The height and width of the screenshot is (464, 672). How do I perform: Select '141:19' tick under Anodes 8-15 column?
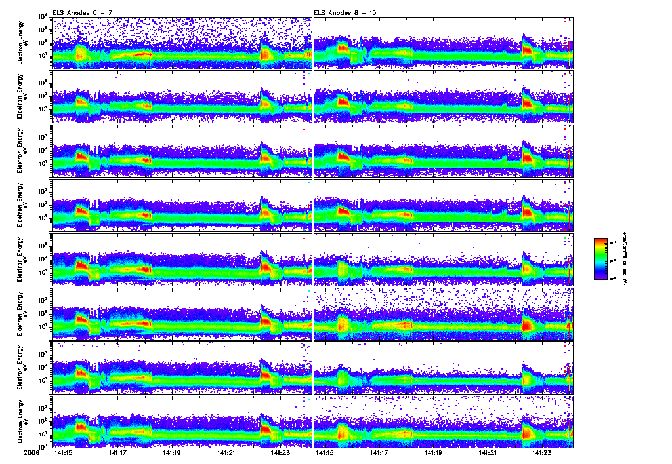click(433, 452)
